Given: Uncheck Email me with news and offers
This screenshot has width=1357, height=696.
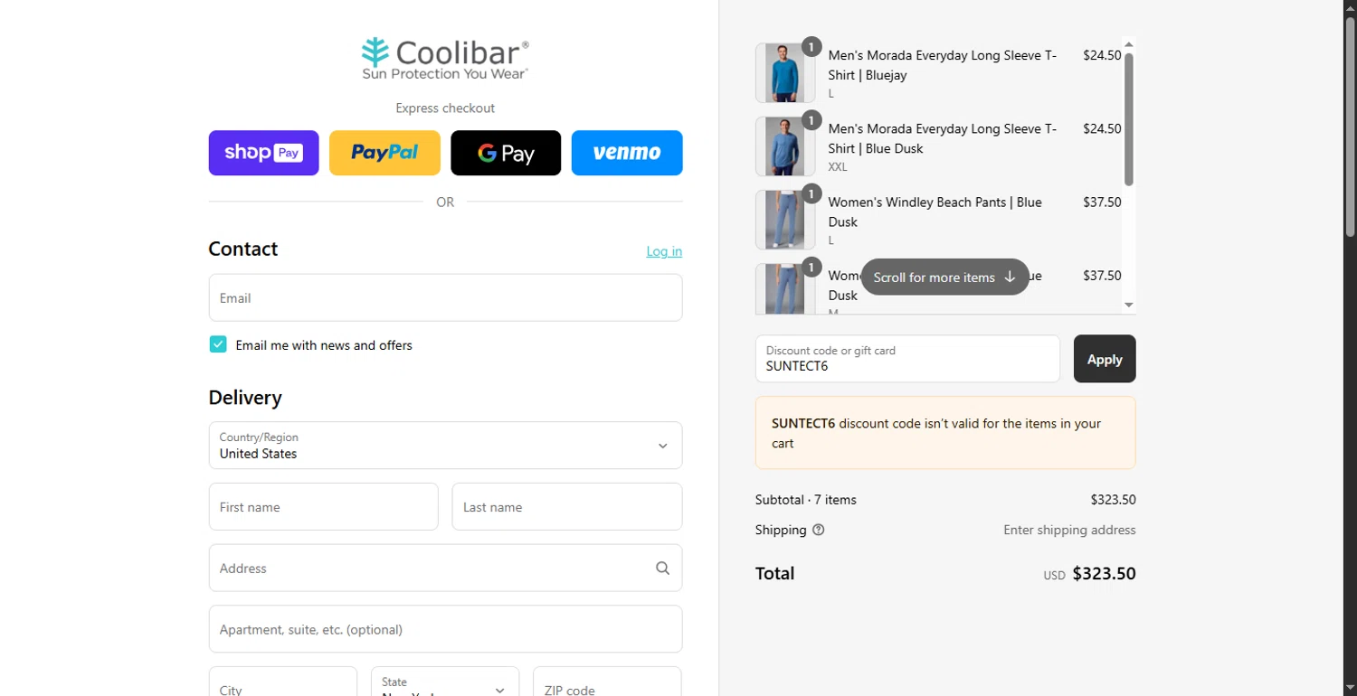Looking at the screenshot, I should tap(218, 344).
